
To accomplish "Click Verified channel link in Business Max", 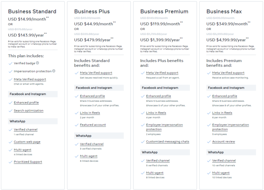I will [224, 161].
